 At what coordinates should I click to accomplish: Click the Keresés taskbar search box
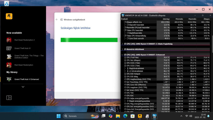coord(81,116)
